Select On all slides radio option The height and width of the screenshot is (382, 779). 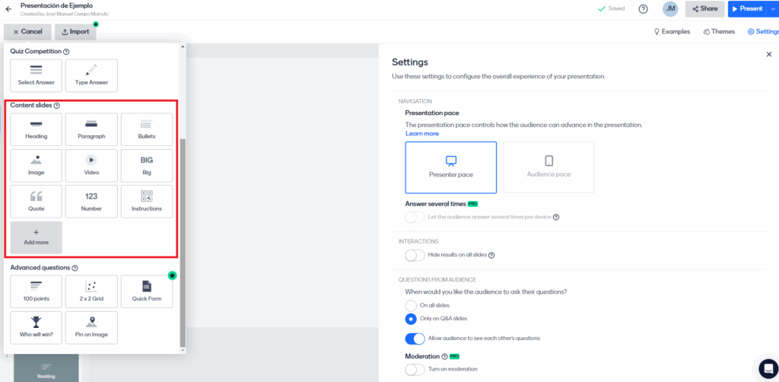click(x=412, y=305)
